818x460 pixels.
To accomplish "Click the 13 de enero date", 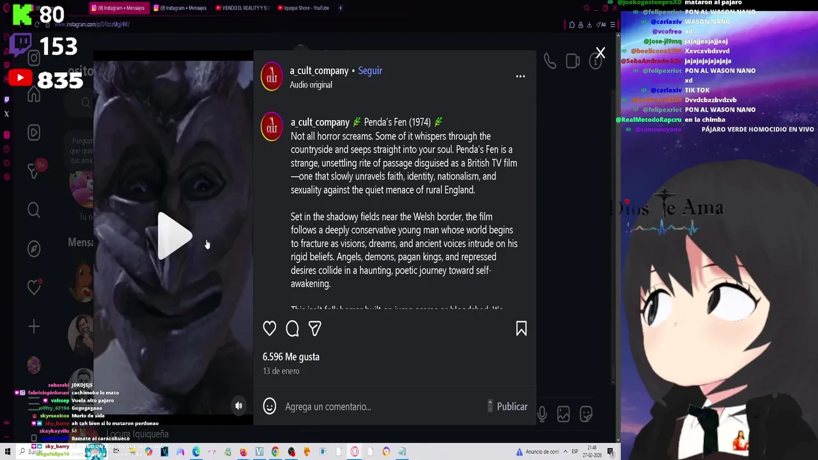I will click(x=281, y=371).
